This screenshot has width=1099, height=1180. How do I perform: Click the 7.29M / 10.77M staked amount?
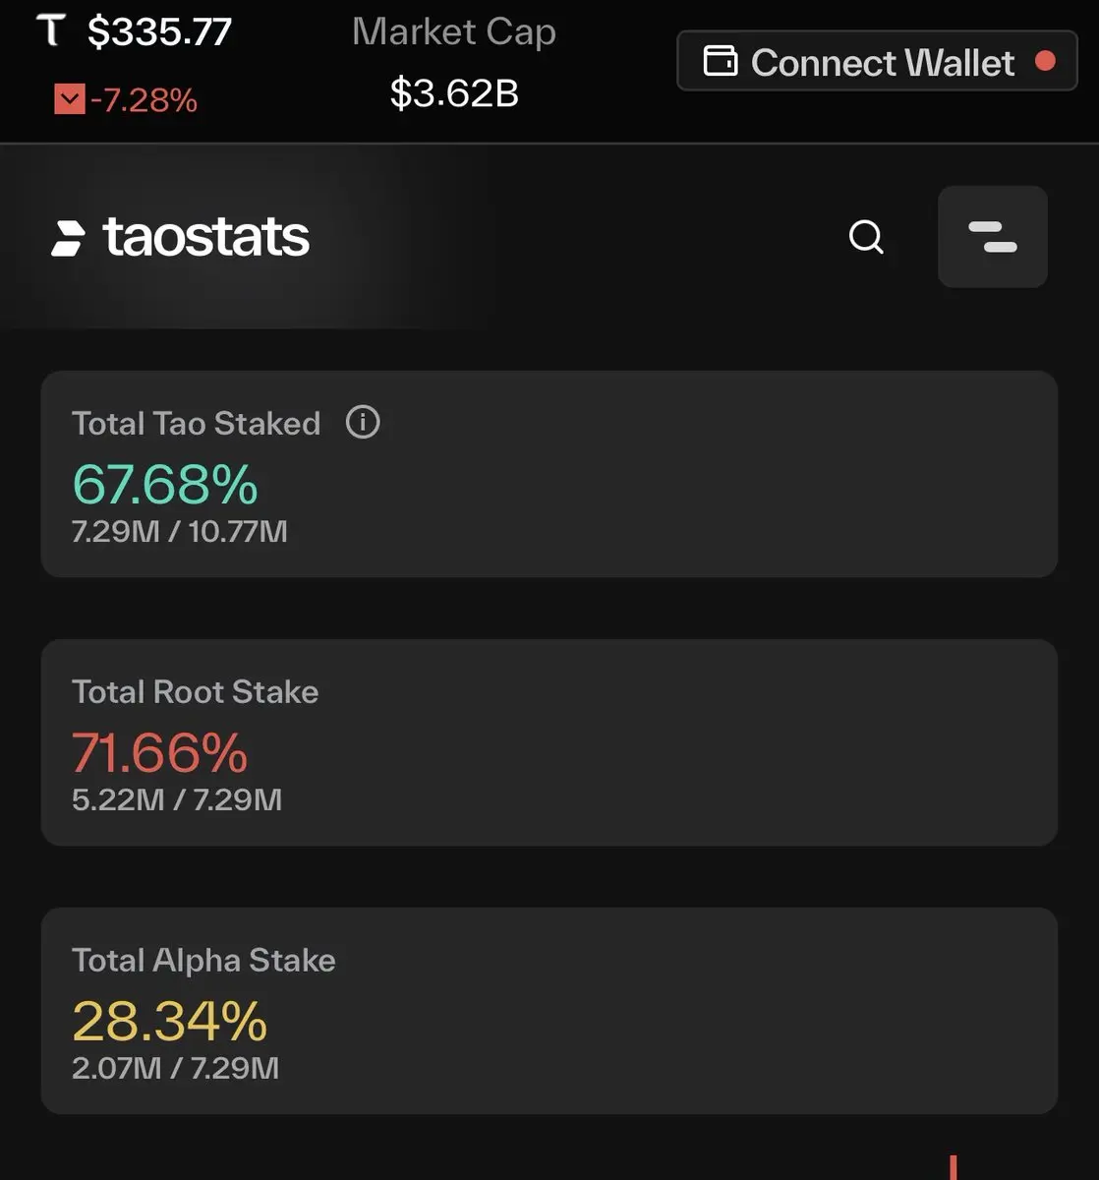[x=180, y=532]
